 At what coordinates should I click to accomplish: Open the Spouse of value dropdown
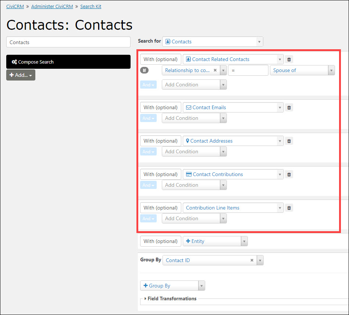[302, 70]
